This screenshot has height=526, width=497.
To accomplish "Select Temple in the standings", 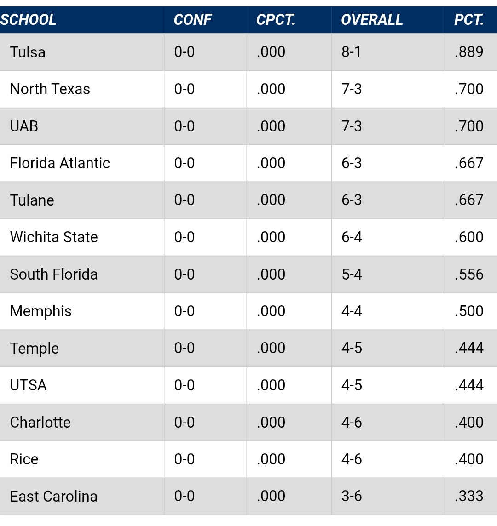I will (35, 349).
